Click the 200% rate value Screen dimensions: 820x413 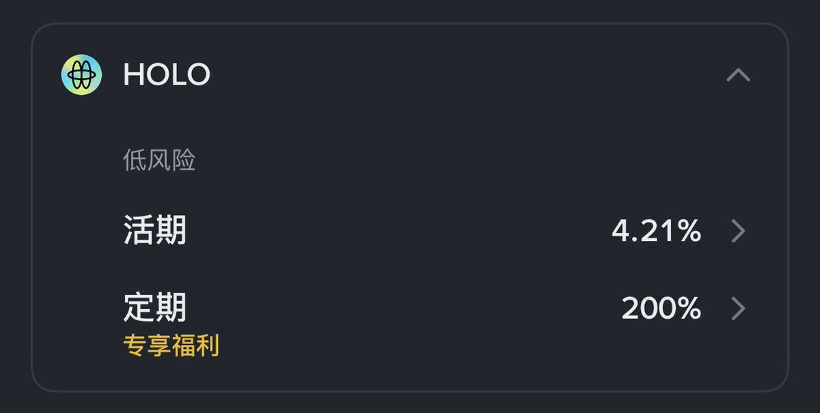(661, 309)
